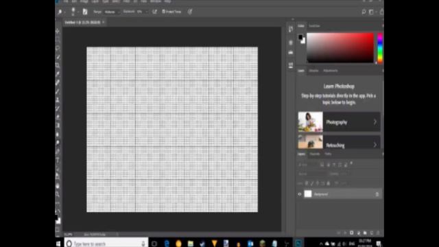This screenshot has height=247, width=439.
Task: Select the Pen tool
Action: coord(58,152)
